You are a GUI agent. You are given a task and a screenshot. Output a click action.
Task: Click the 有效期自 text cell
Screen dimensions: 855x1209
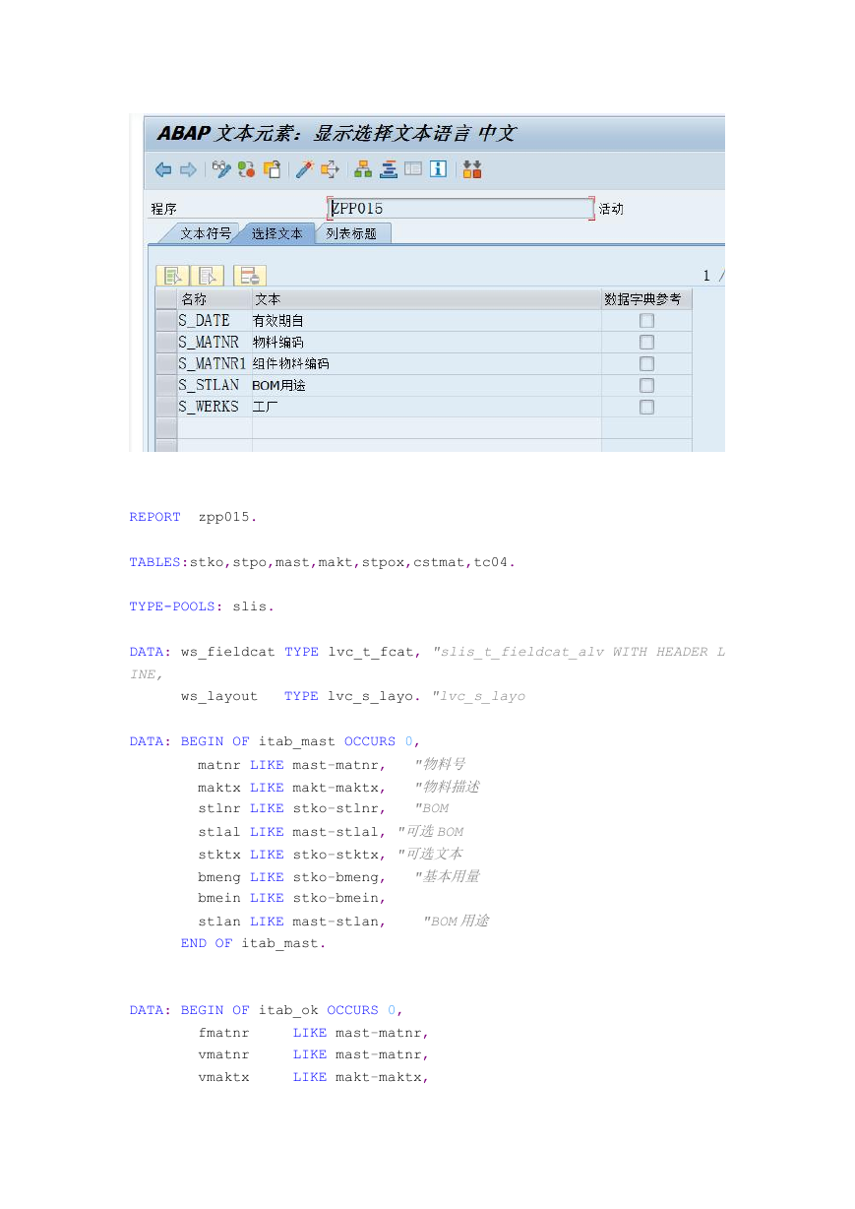tap(427, 321)
